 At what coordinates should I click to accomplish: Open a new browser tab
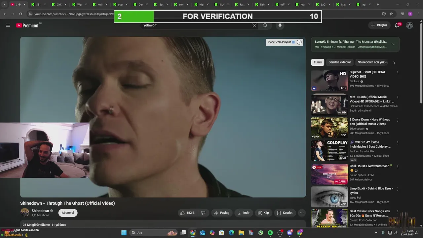(x=378, y=5)
